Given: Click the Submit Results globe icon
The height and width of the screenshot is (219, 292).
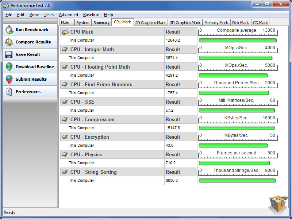Looking at the screenshot, I should 9,79.
